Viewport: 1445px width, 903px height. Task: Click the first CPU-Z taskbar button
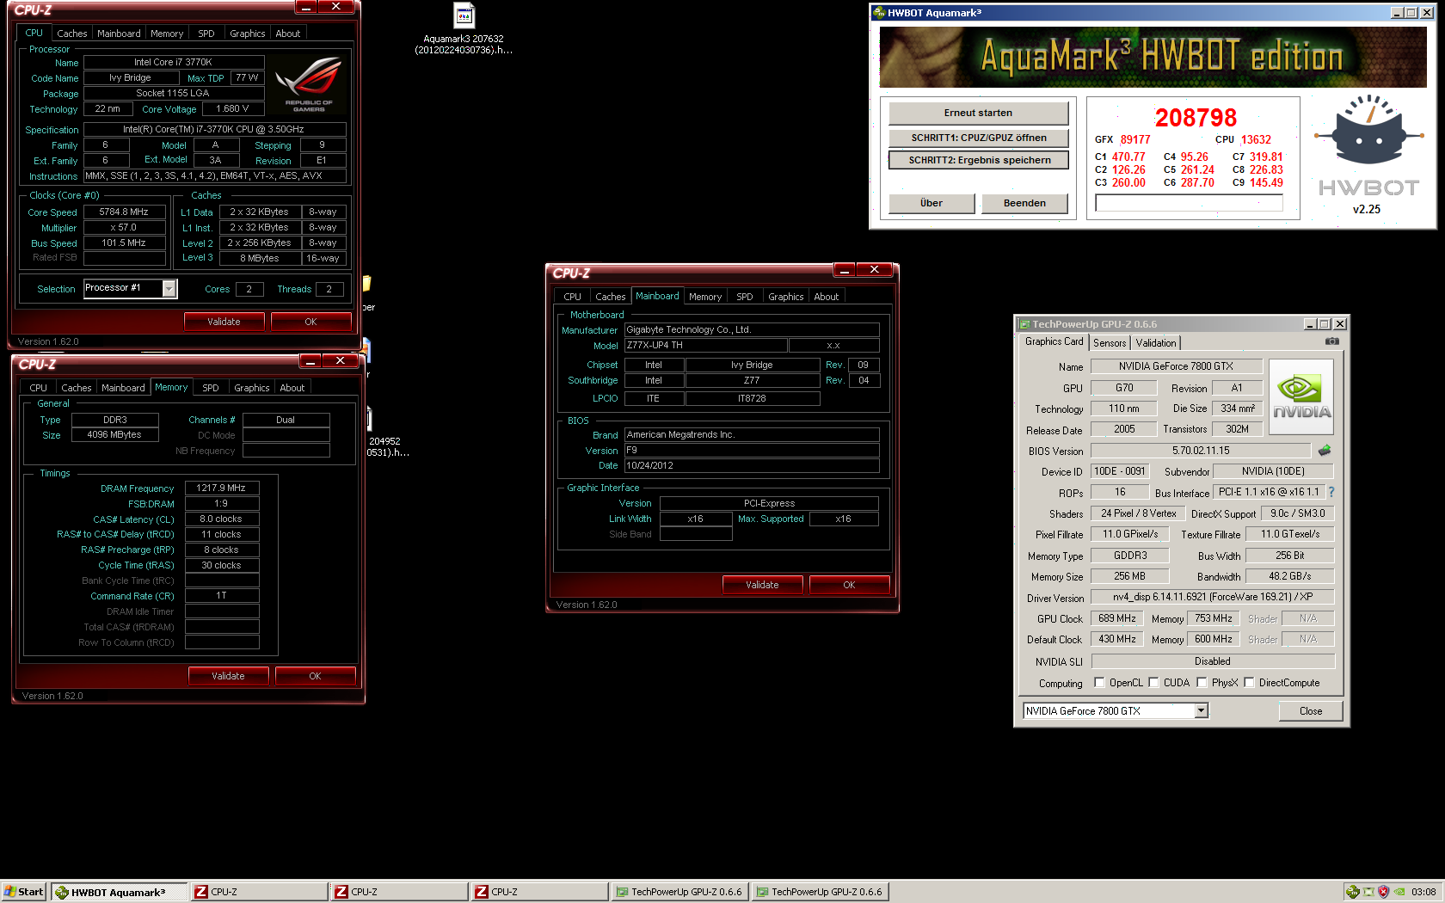point(259,892)
